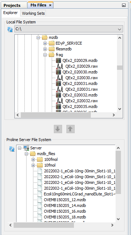Screen dimensions: 131x235
Task: Collapse the frag folder
Action: 45,55
